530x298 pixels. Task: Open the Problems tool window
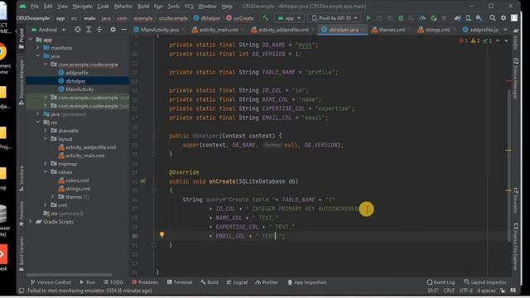click(x=146, y=282)
